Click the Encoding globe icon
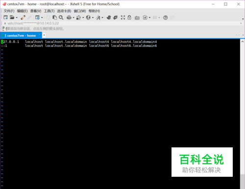 [x=88, y=17]
